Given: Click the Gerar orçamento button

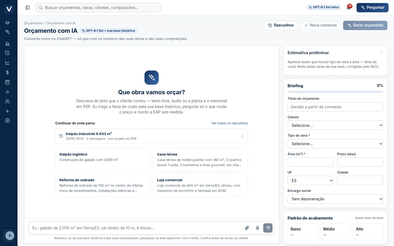Looking at the screenshot, I should (x=365, y=25).
